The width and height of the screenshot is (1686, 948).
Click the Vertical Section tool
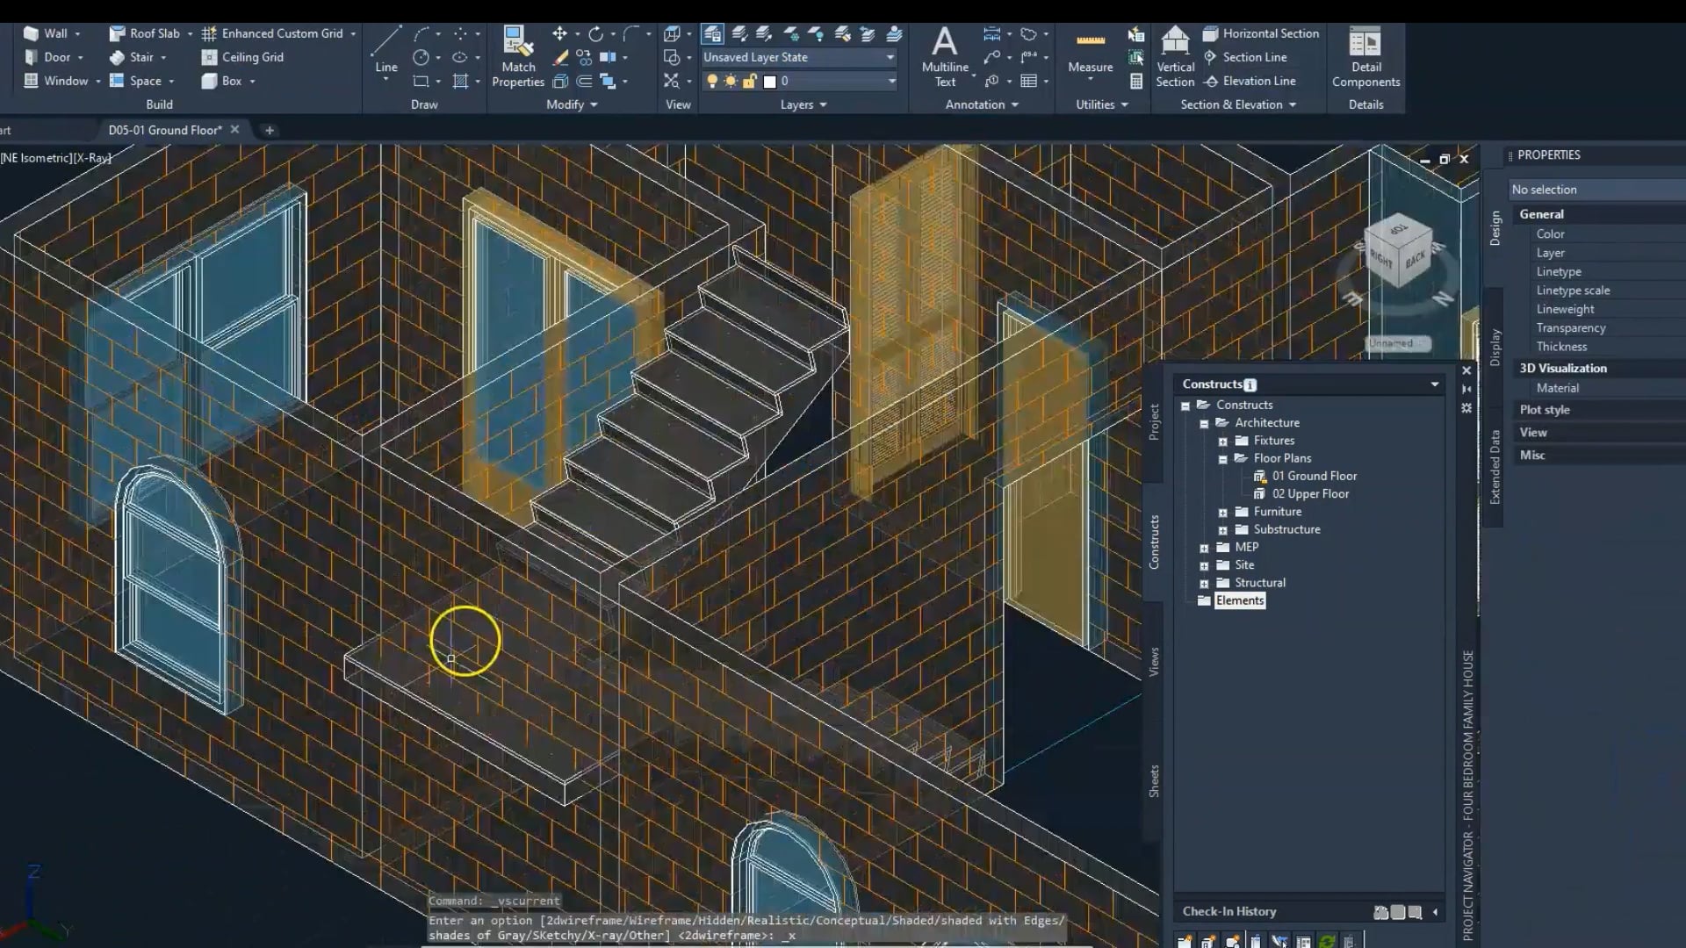click(1175, 57)
